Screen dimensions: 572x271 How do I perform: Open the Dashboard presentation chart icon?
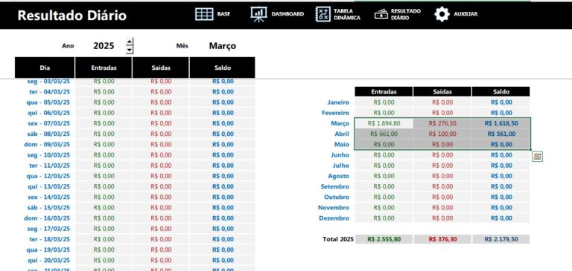(258, 14)
